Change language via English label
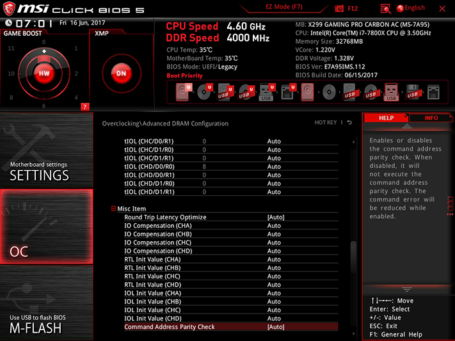Screen dimensions: 455x341 tap(415, 8)
